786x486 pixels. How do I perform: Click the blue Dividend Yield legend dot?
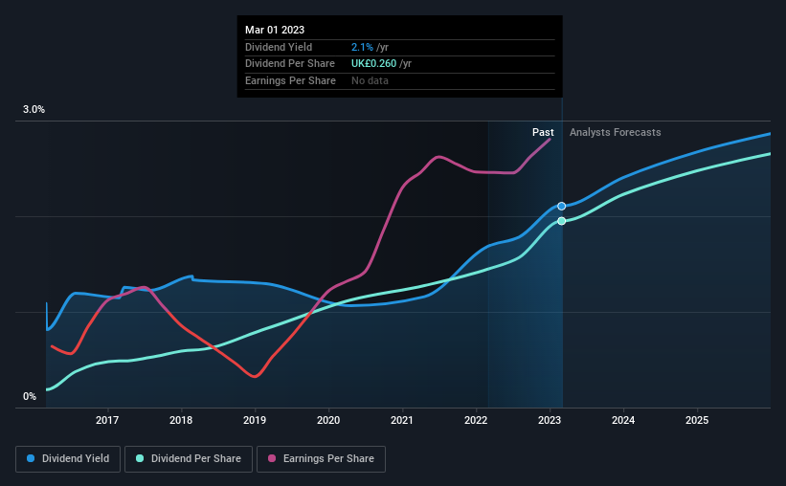tap(31, 458)
